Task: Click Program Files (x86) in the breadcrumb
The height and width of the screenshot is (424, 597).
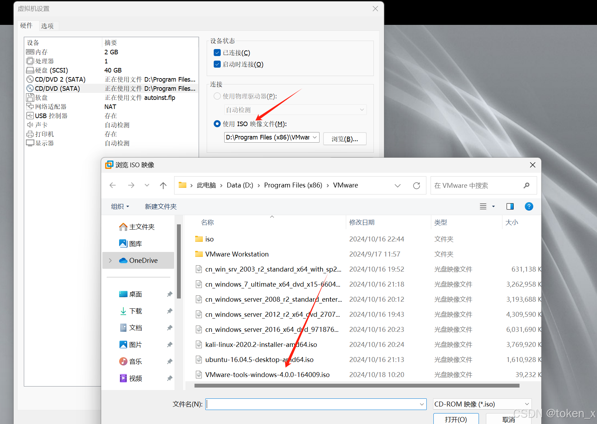Action: point(293,185)
